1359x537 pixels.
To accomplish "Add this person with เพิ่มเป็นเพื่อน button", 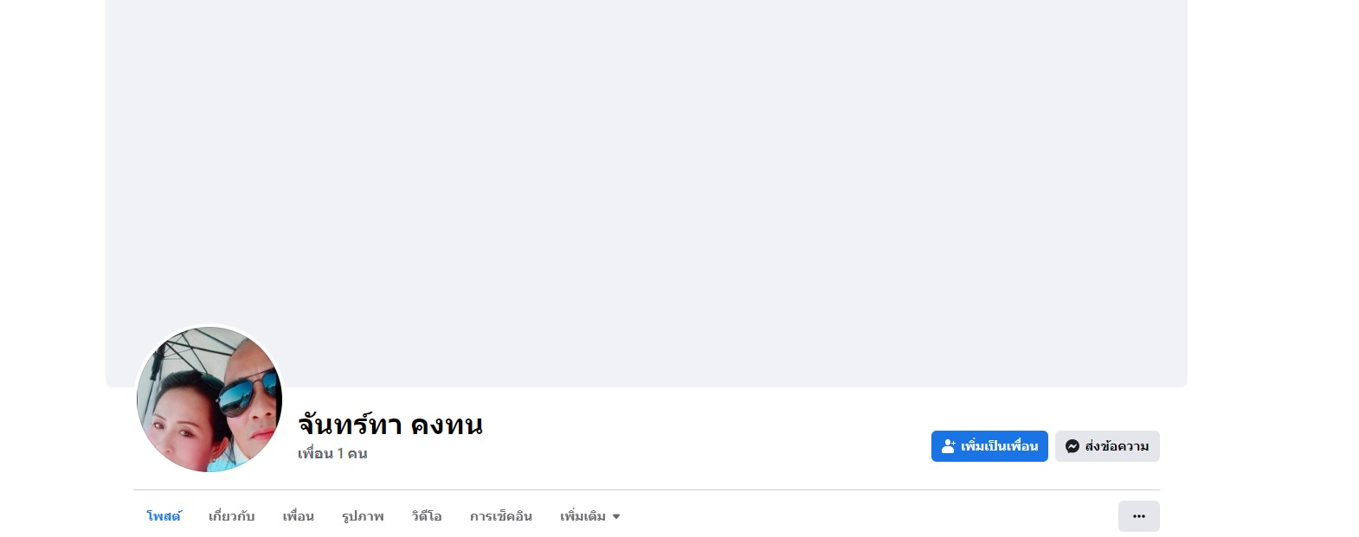I will pyautogui.click(x=989, y=446).
